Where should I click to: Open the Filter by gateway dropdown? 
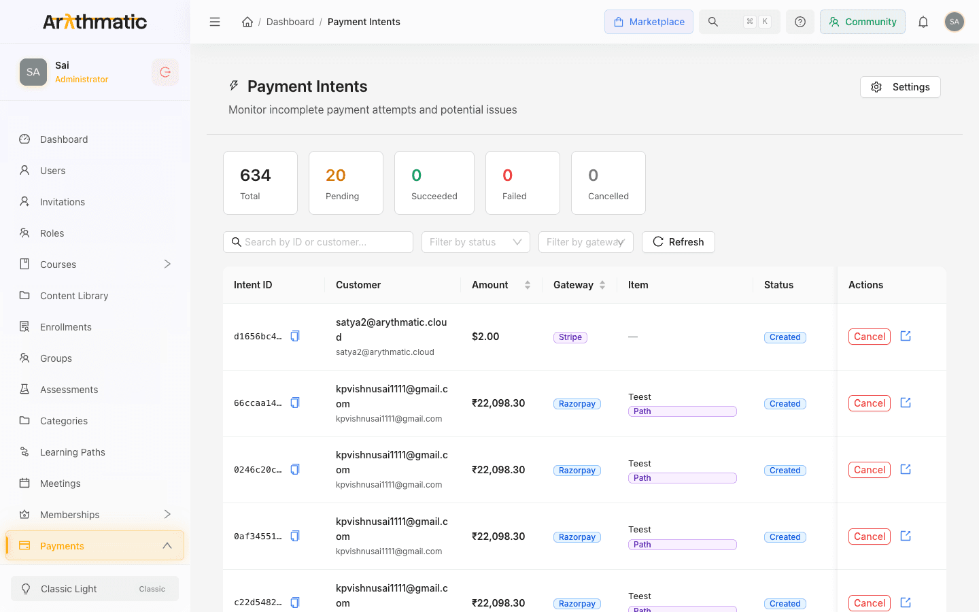586,242
